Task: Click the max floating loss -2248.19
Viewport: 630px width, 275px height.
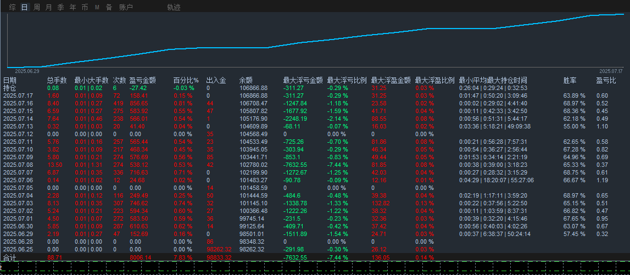Action: pos(296,119)
